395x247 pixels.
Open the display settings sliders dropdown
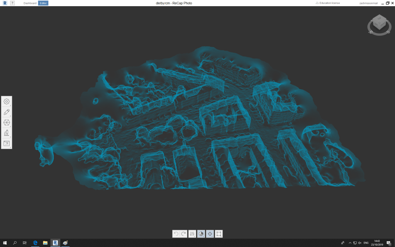(192, 234)
